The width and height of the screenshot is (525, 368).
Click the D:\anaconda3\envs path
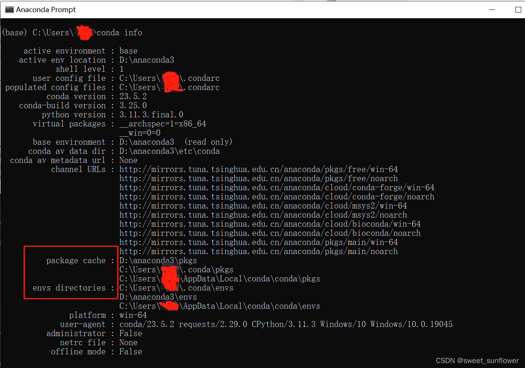coord(158,297)
